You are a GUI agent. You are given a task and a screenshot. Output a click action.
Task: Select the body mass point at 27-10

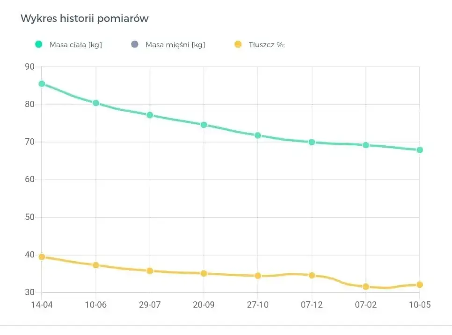[x=258, y=135]
